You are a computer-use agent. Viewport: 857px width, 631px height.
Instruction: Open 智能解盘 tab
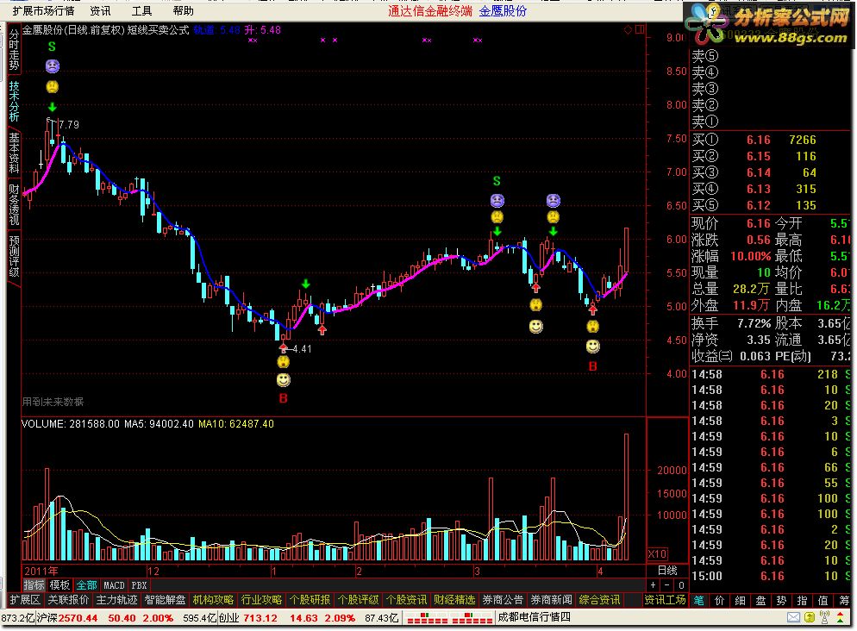[x=165, y=600]
